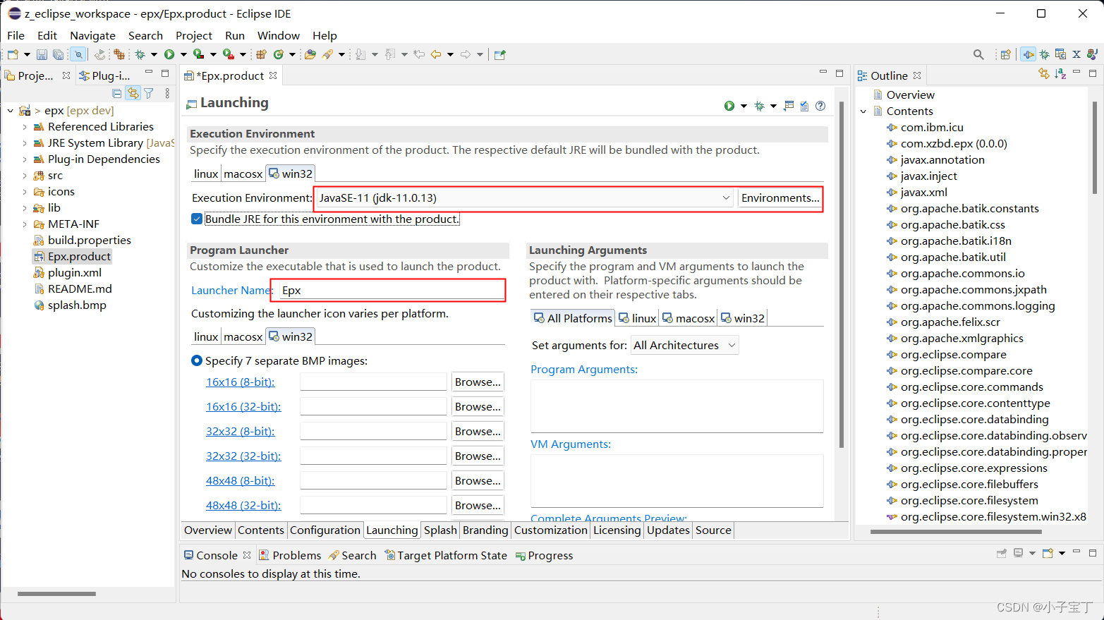Click the VM Arguments link
Screen dimensions: 1104x620
(x=571, y=444)
